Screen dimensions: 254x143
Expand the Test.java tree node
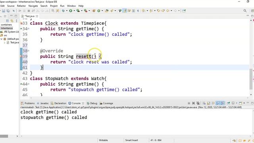[4, 43]
